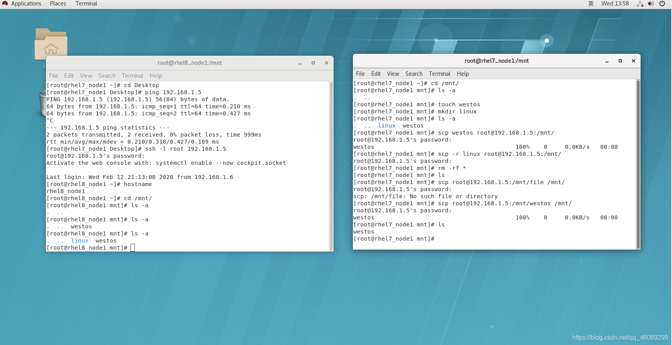
Task: Click the cursor at the rhel8_node1 mnt prompt
Action: (133, 248)
